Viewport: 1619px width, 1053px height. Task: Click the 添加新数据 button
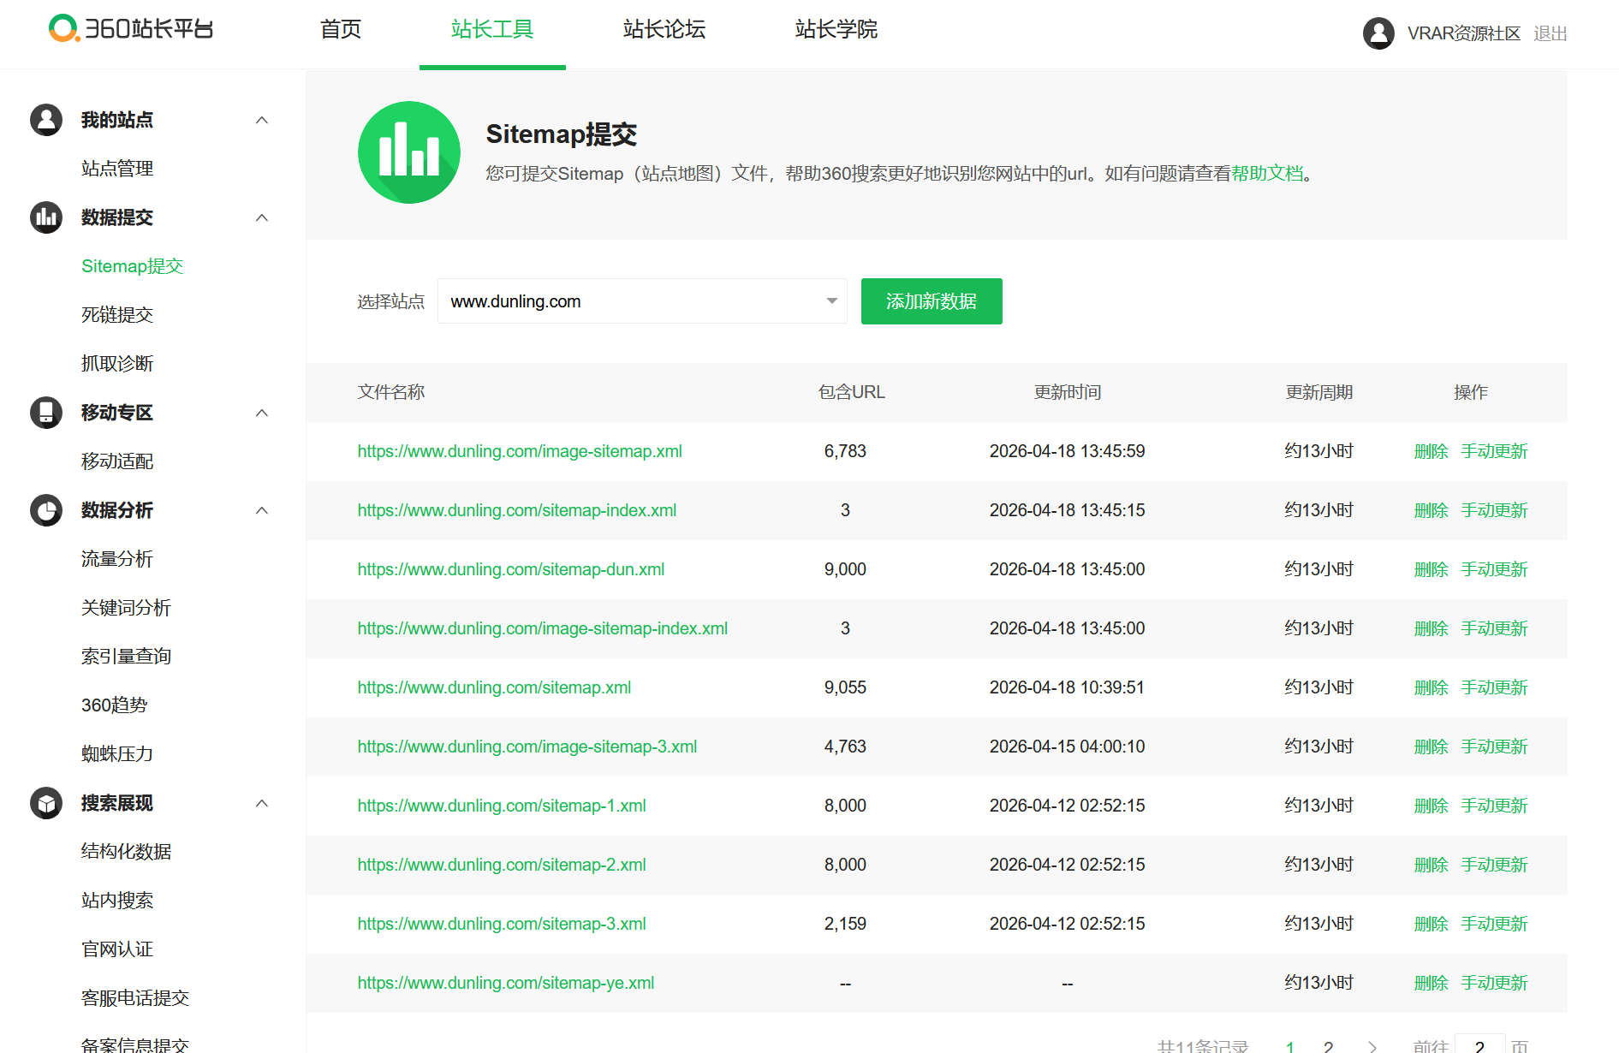(x=932, y=301)
